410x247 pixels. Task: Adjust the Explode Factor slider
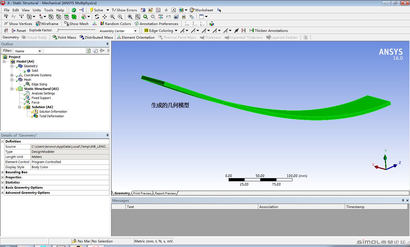[x=76, y=30]
